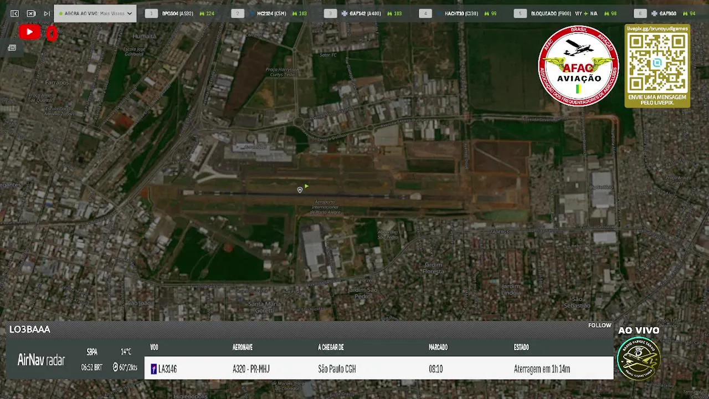Click the ENVIE UMA MENSAGEM PELO LIVEPIX caption
709x399 pixels.
pyautogui.click(x=657, y=100)
